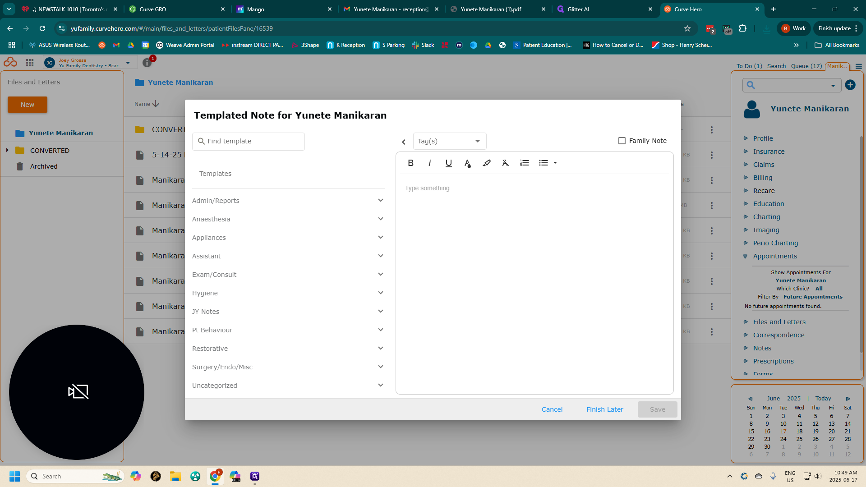Open the Perio Charting section

(x=775, y=243)
